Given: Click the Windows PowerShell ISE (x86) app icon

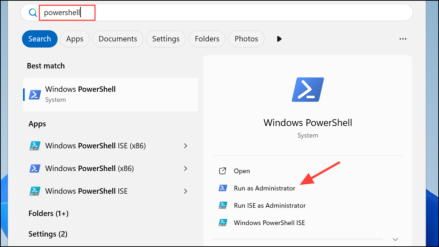Looking at the screenshot, I should (x=35, y=146).
